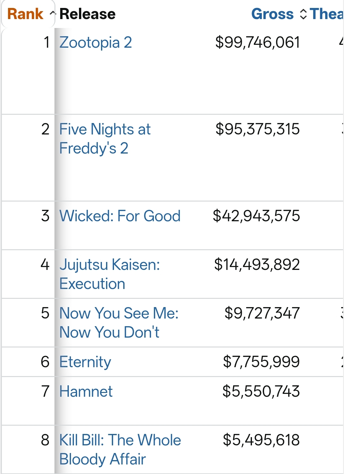Click the $14,493,892 gross cell
This screenshot has height=474, width=344.
(257, 265)
